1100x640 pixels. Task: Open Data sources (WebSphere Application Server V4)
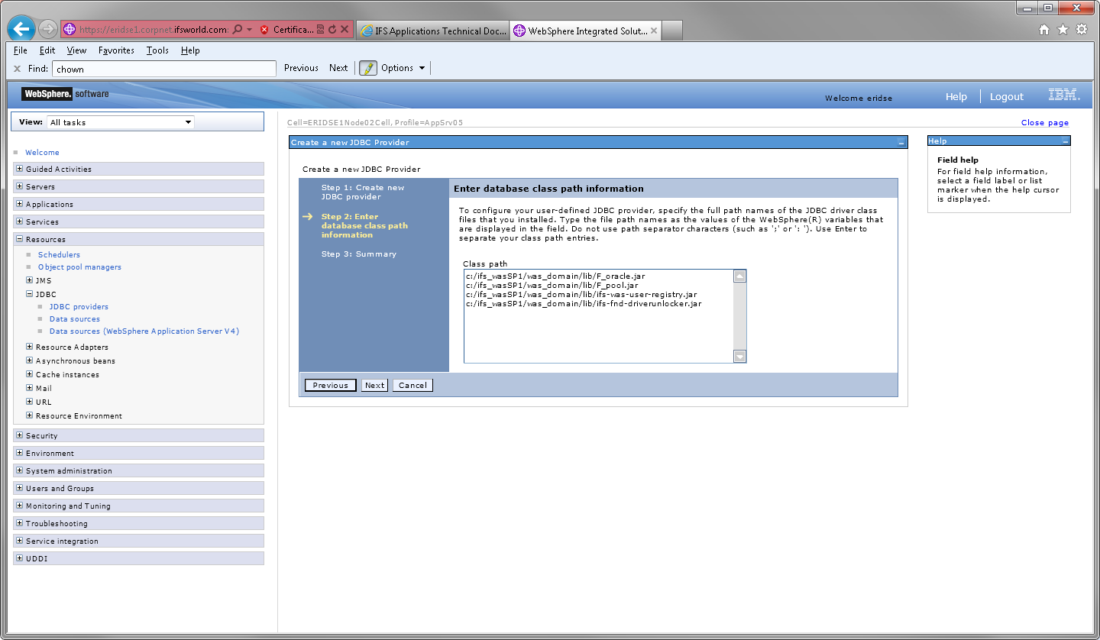tap(144, 331)
